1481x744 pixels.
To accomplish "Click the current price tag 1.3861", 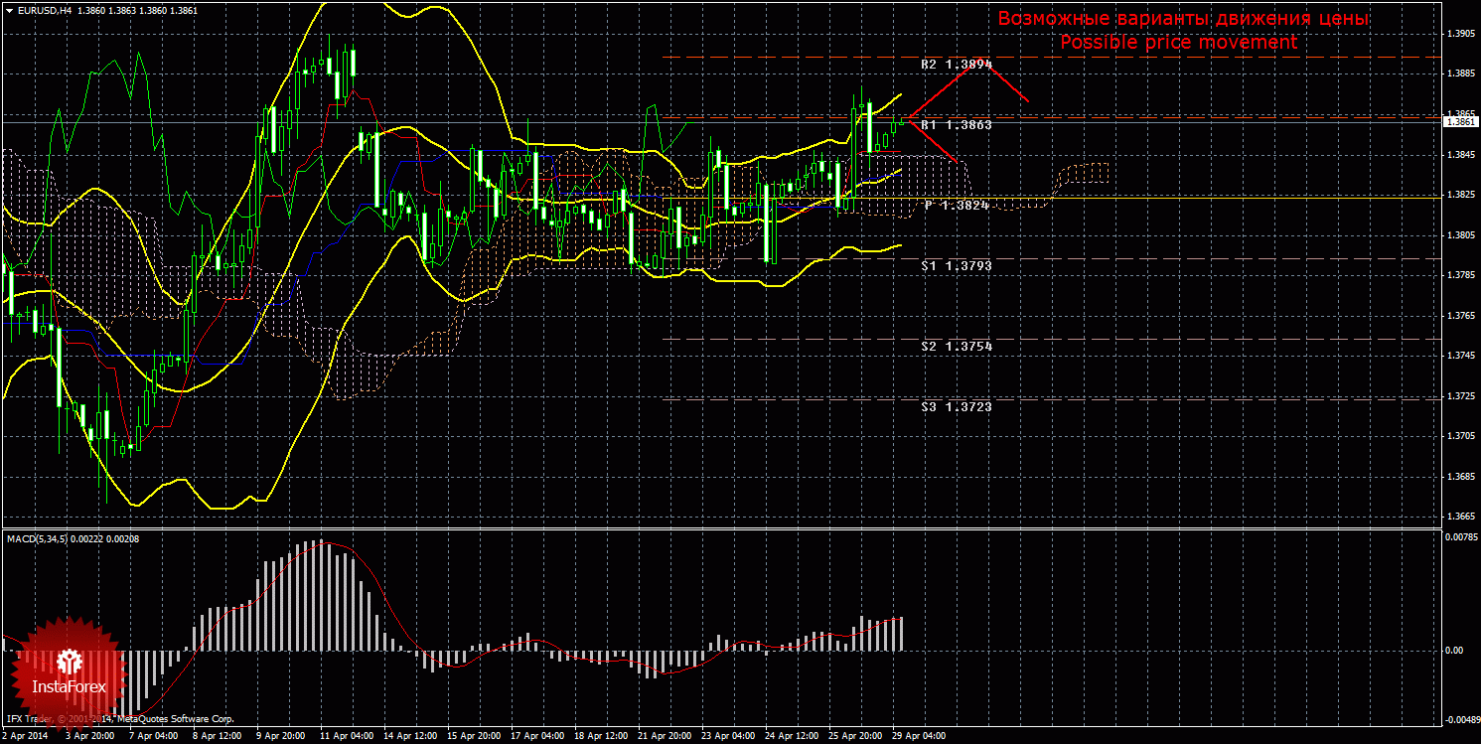I will (x=1460, y=121).
